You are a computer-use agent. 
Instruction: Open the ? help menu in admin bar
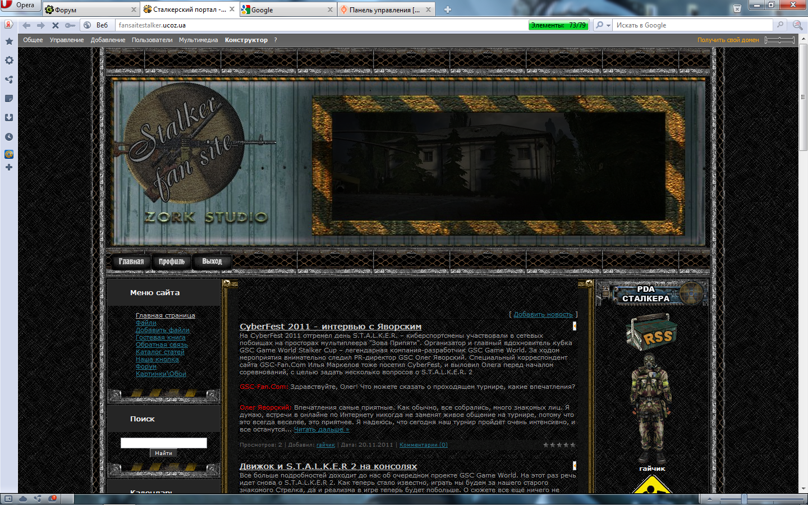[x=276, y=40]
